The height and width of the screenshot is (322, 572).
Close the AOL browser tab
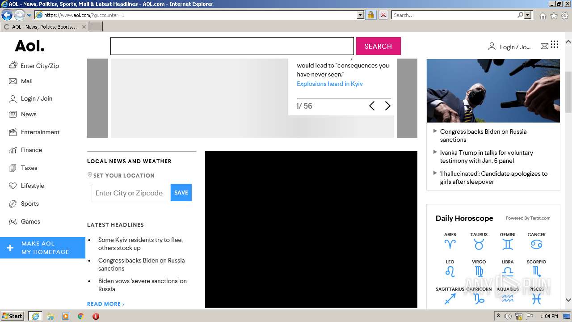tap(84, 27)
